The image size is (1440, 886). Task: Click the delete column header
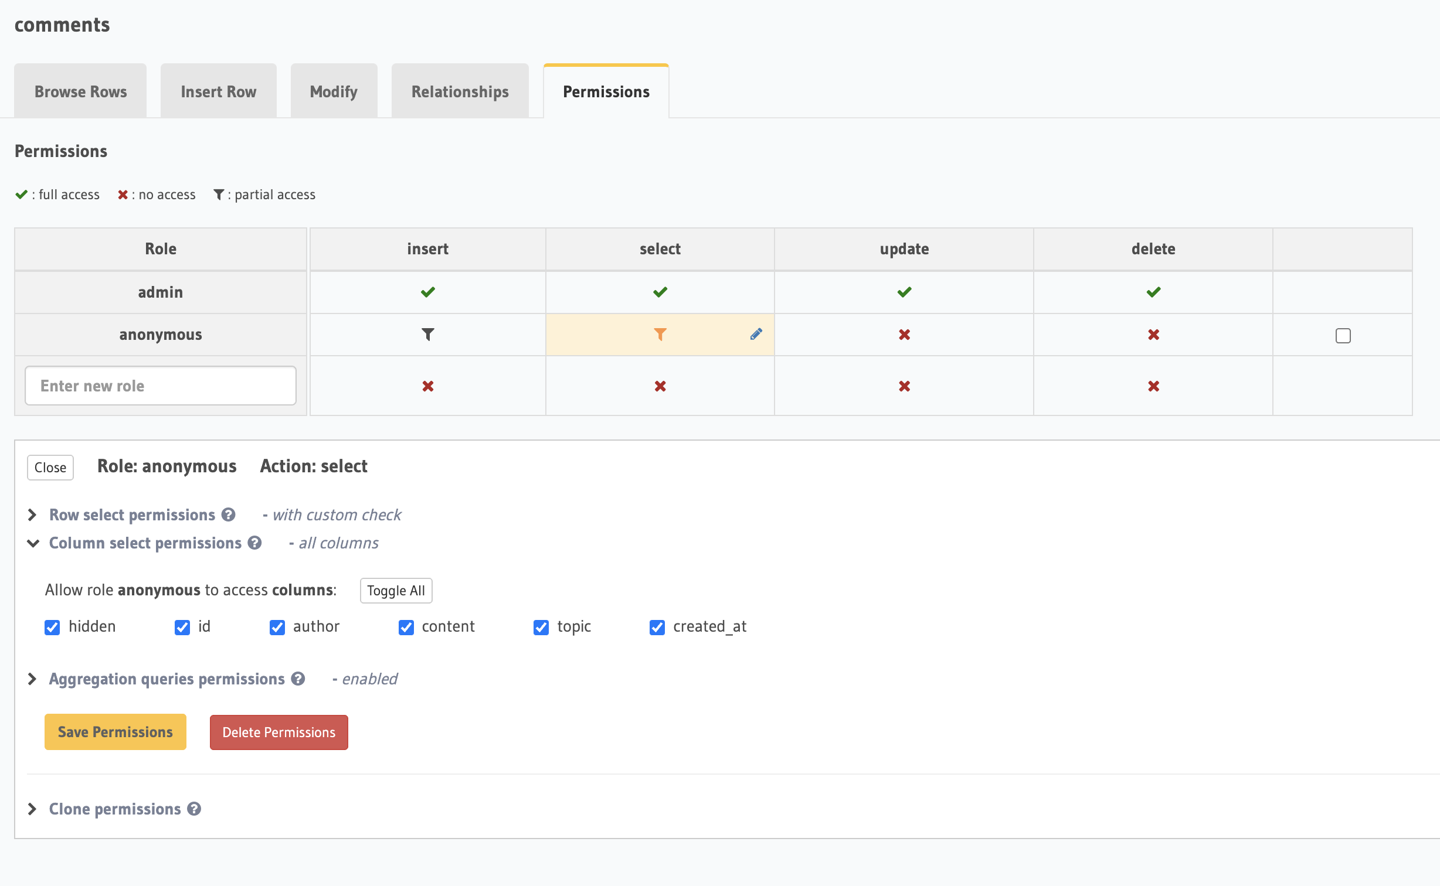tap(1153, 249)
